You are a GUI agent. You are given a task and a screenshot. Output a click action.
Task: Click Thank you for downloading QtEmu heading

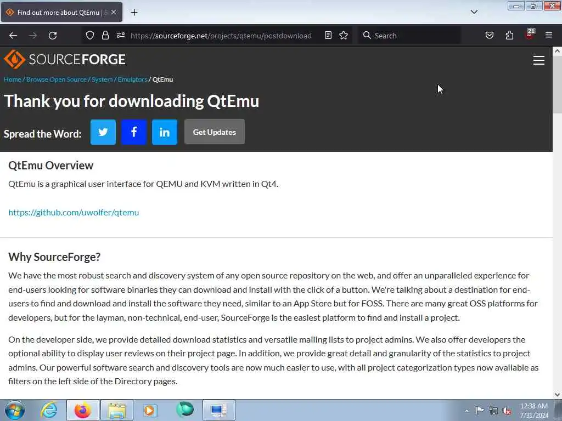pyautogui.click(x=132, y=101)
